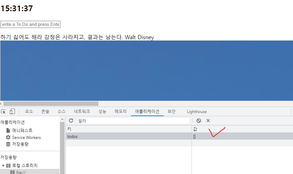The height and width of the screenshot is (174, 293).
Task: Click the horizontal page scrollbar thumb
Action: (x=51, y=104)
